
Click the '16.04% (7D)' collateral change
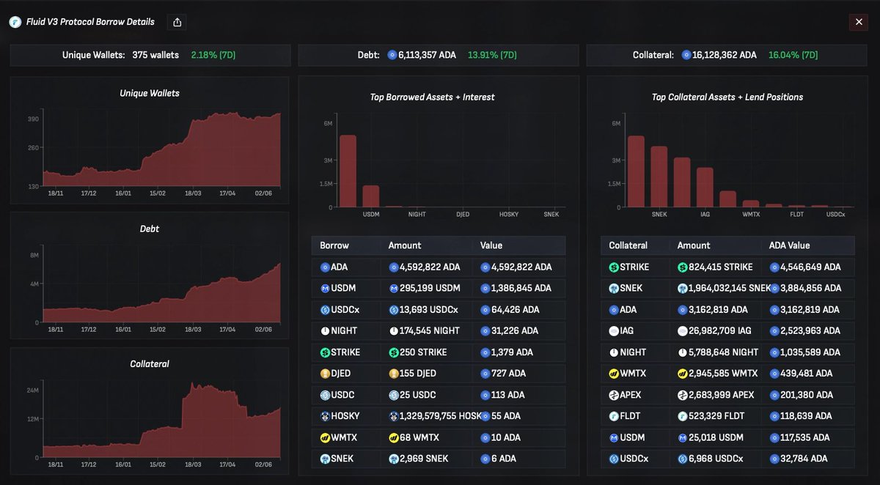click(x=793, y=55)
